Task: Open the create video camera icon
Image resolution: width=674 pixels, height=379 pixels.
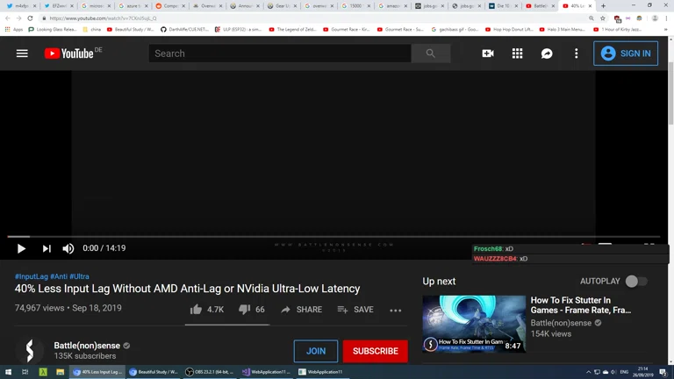Action: point(488,54)
